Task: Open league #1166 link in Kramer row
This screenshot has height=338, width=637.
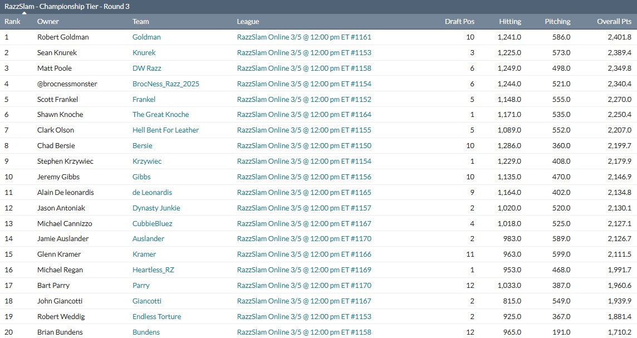Action: pyautogui.click(x=304, y=254)
